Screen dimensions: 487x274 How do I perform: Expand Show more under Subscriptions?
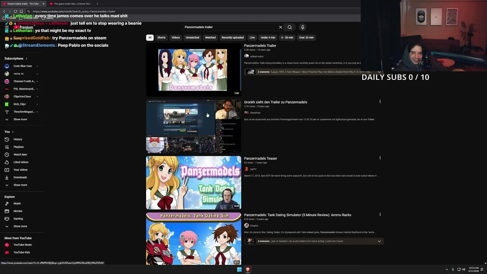click(x=20, y=119)
